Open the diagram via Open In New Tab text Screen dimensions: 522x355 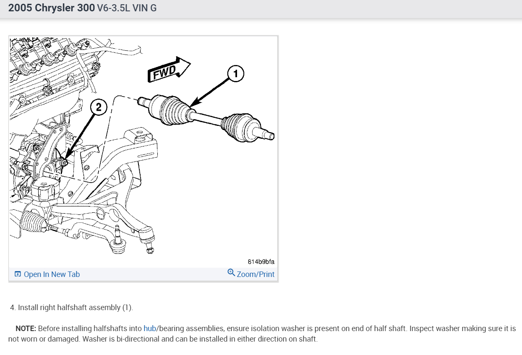52,274
